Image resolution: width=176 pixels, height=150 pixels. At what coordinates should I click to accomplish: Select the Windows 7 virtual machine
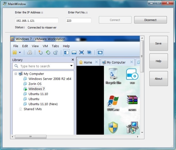pyautogui.click(x=37, y=89)
